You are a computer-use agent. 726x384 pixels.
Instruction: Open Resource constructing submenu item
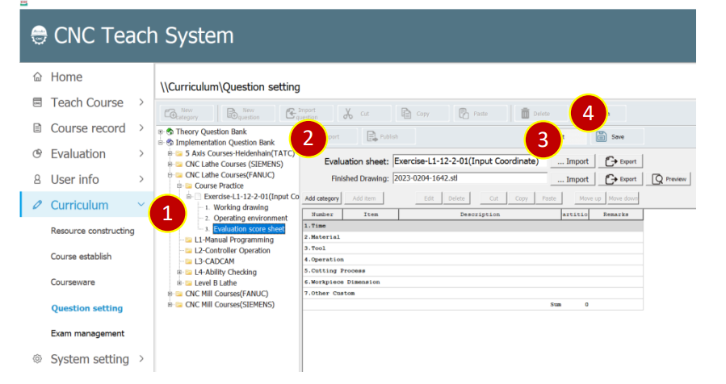[x=93, y=231]
